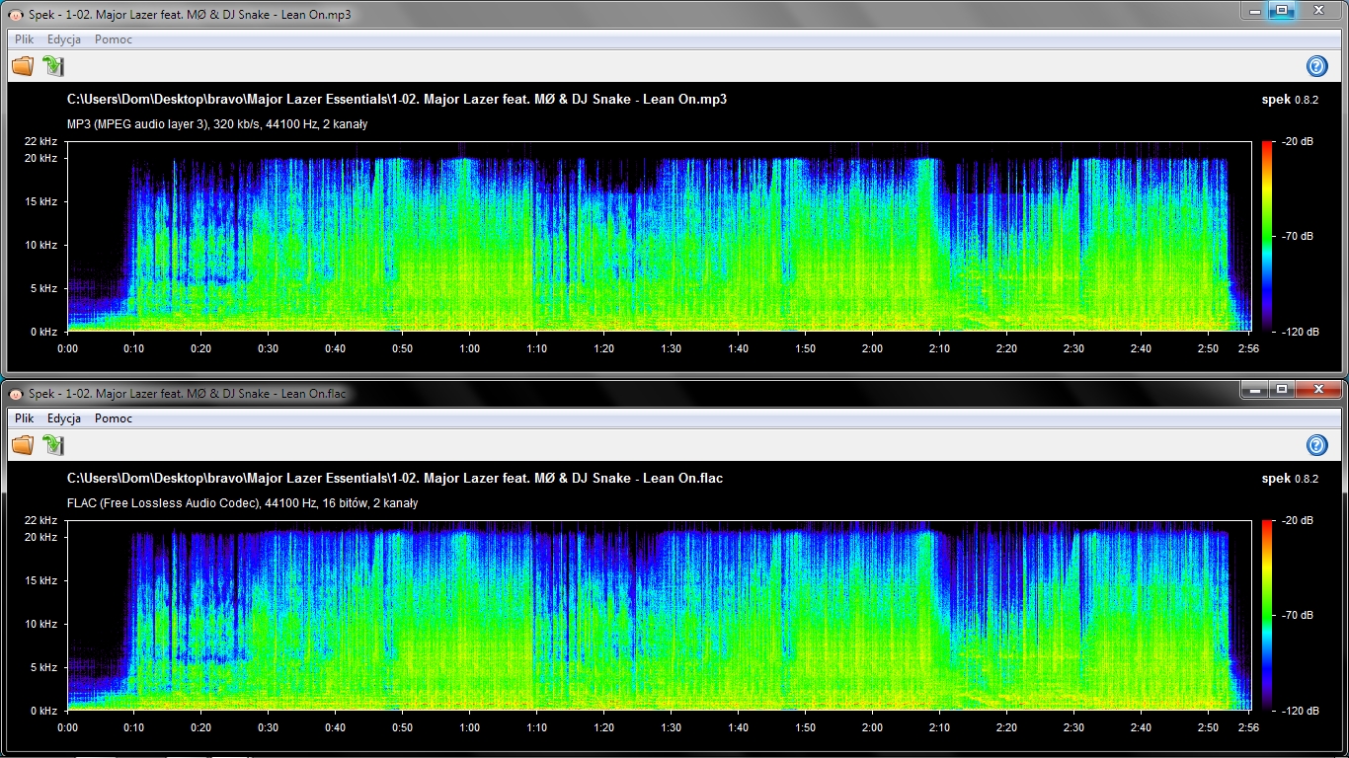Close the Lean On.mp3 Spek window
This screenshot has height=758, width=1349.
click(1318, 10)
